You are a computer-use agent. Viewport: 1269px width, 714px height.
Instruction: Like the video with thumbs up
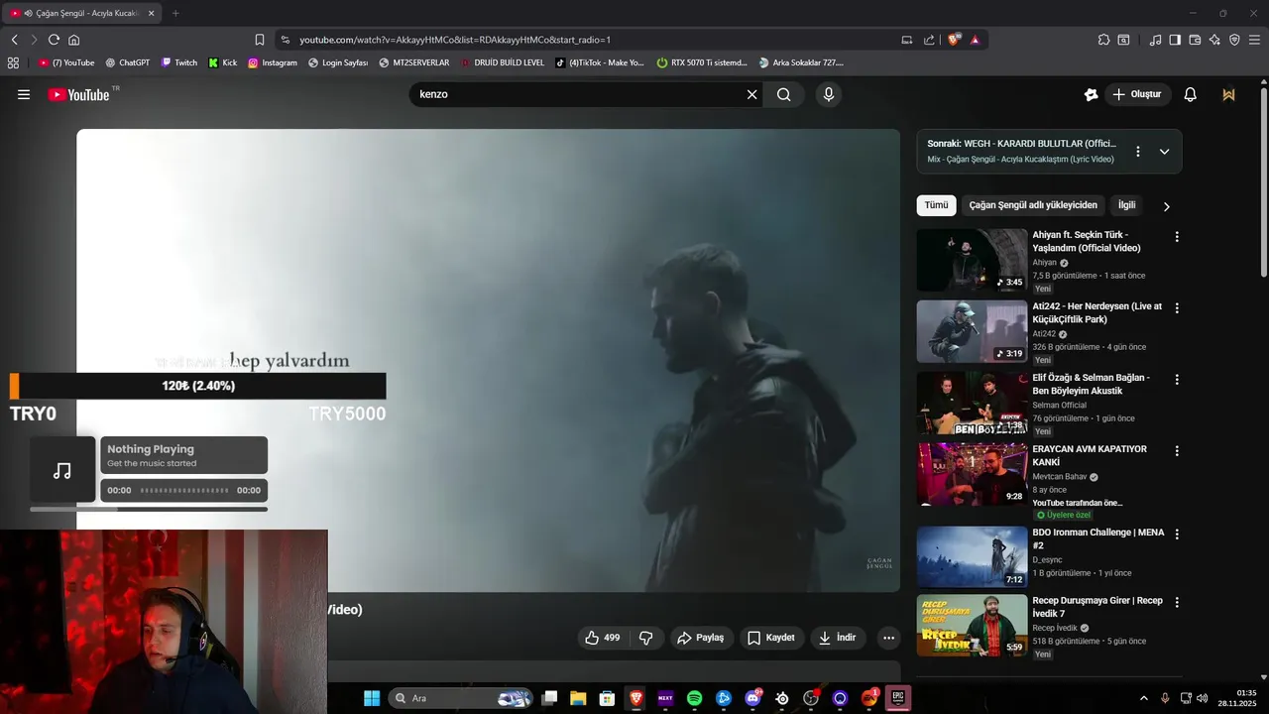pos(603,638)
